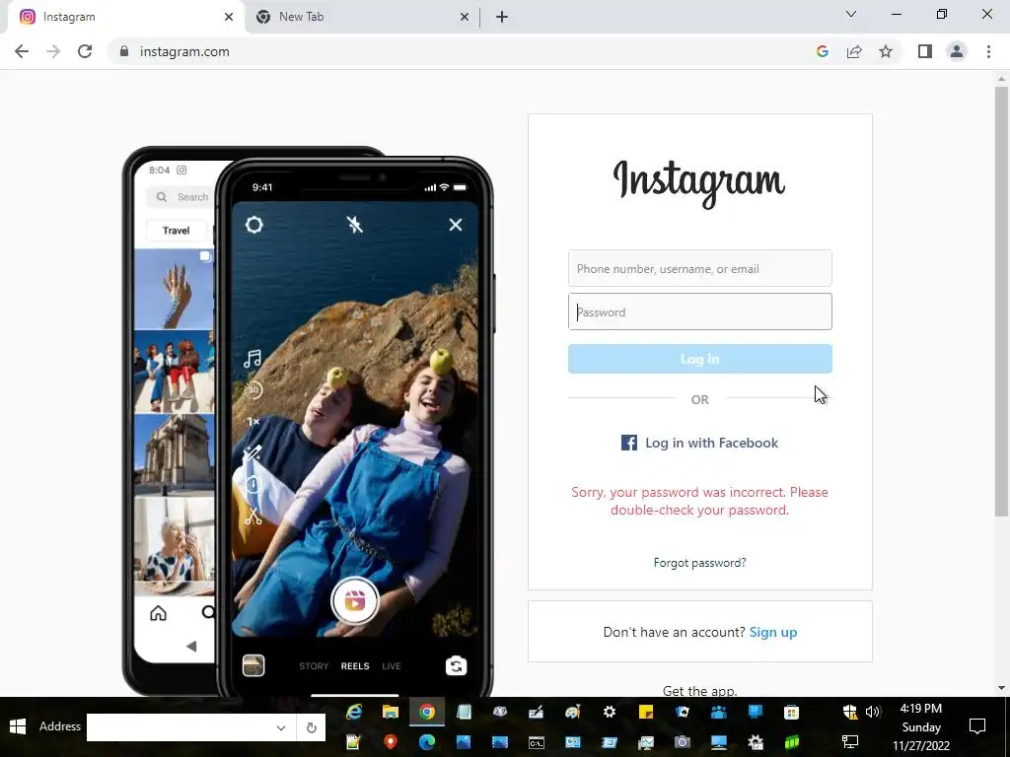Open the Windows Start menu
The height and width of the screenshot is (757, 1010).
[x=18, y=726]
